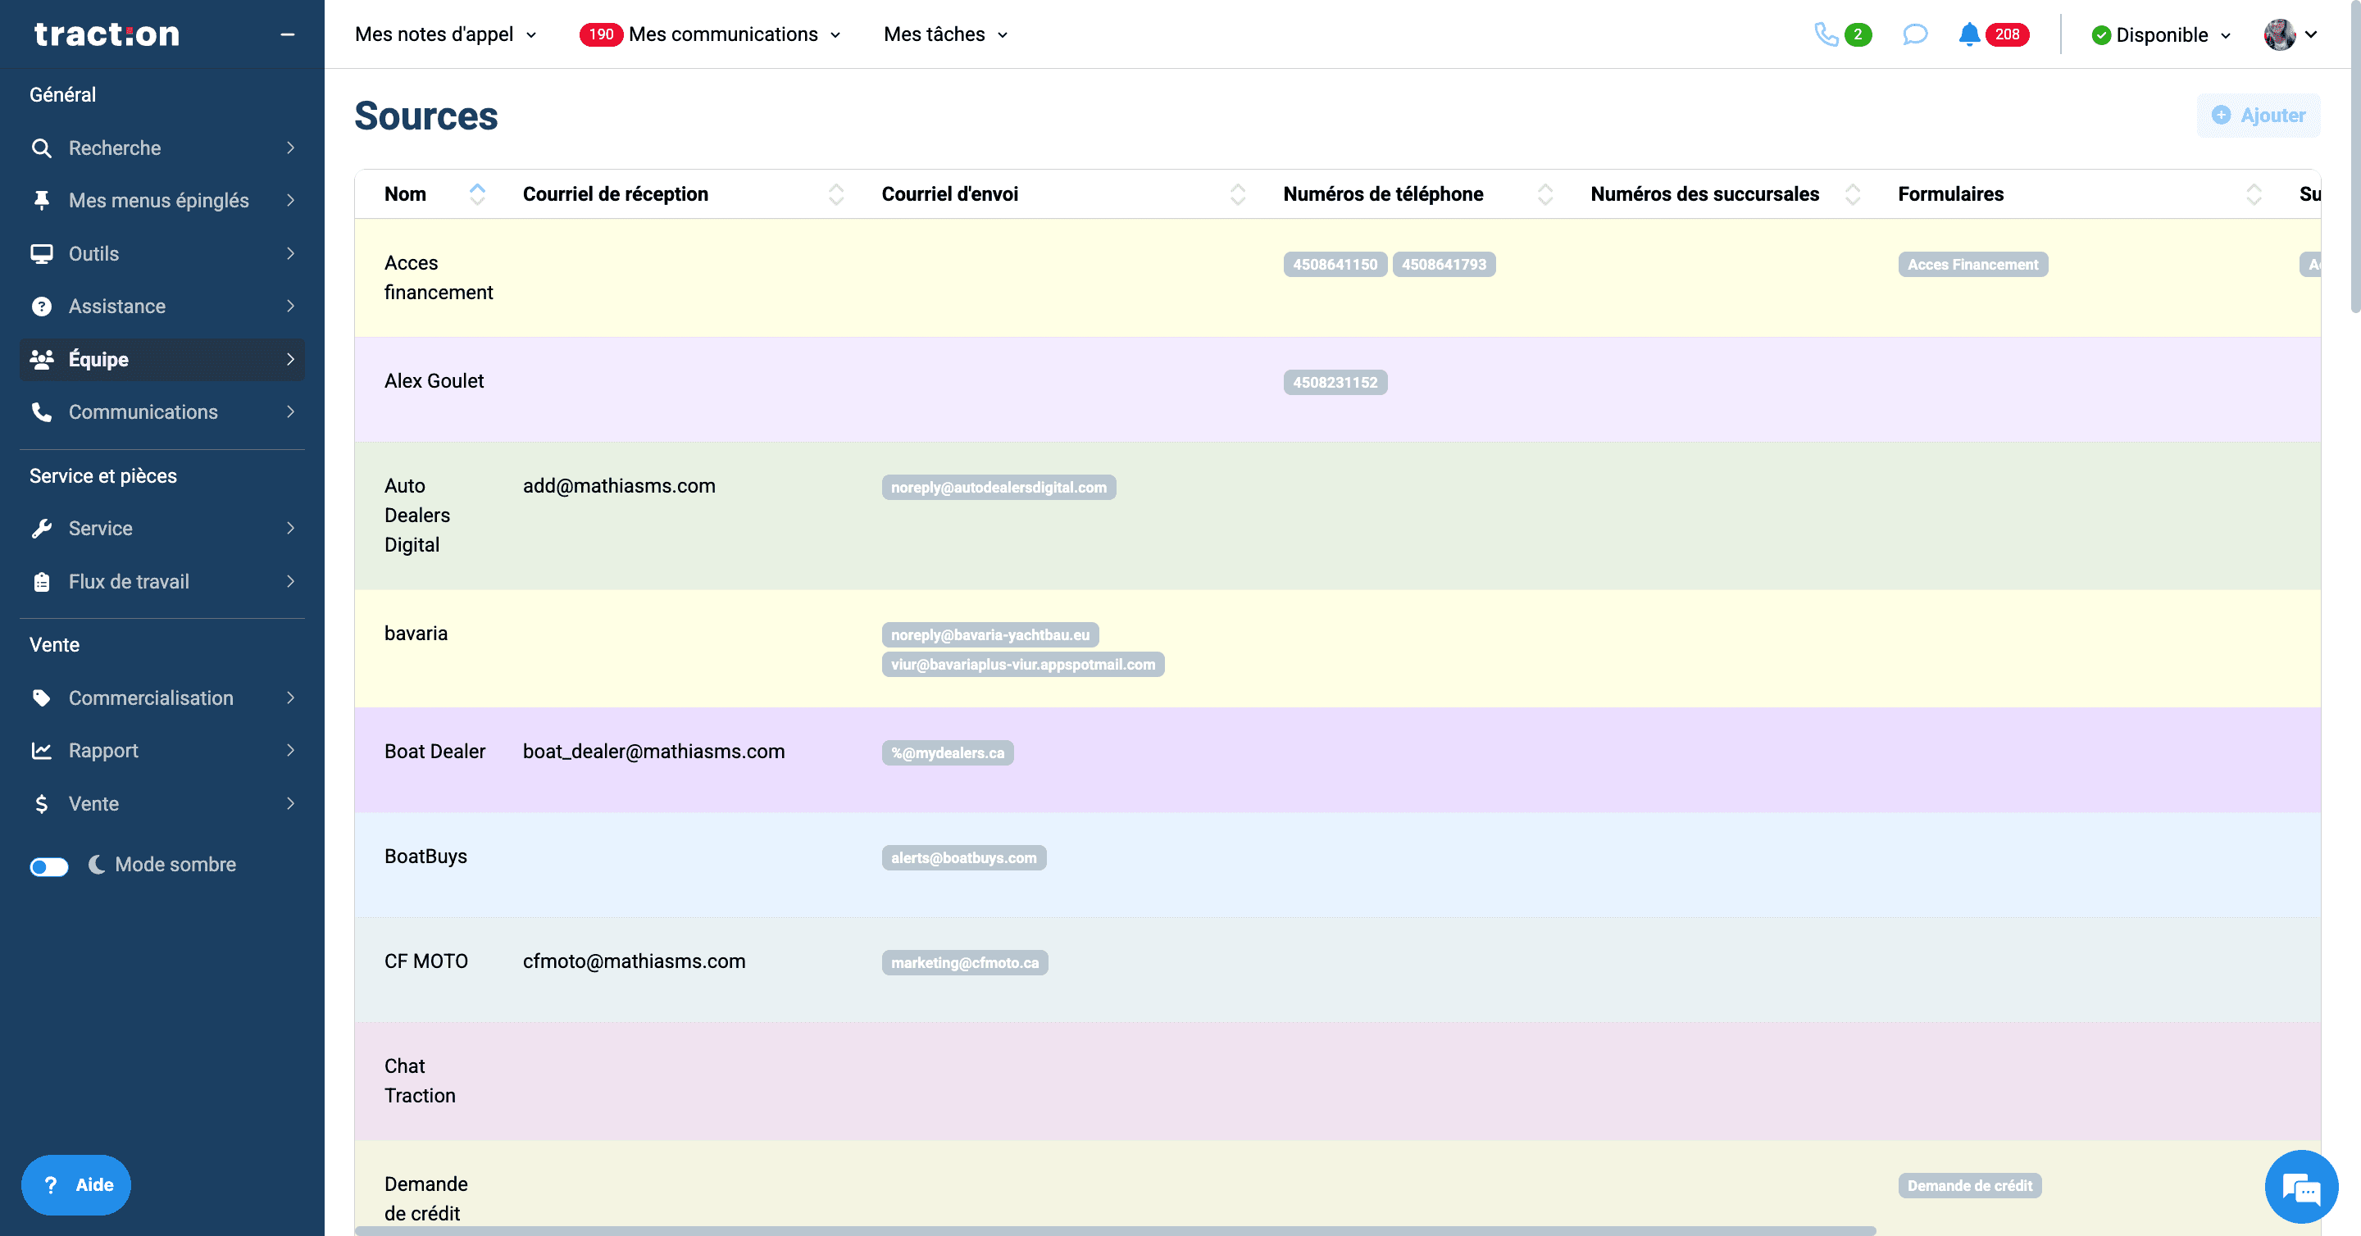Click the Aide help button
Screen dimensions: 2361x1236
point(76,1184)
